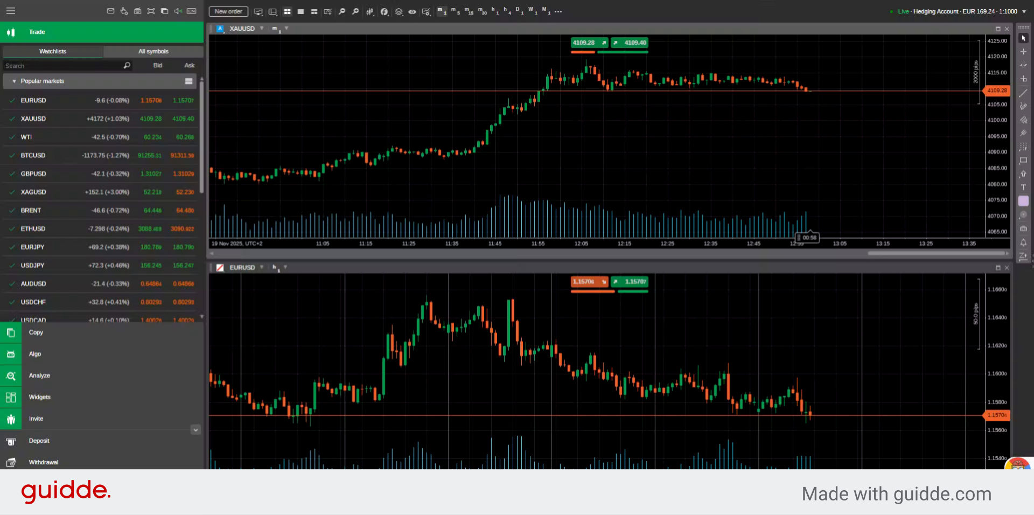Select the text annotation tool
Image resolution: width=1034 pixels, height=515 pixels.
[x=1023, y=187]
